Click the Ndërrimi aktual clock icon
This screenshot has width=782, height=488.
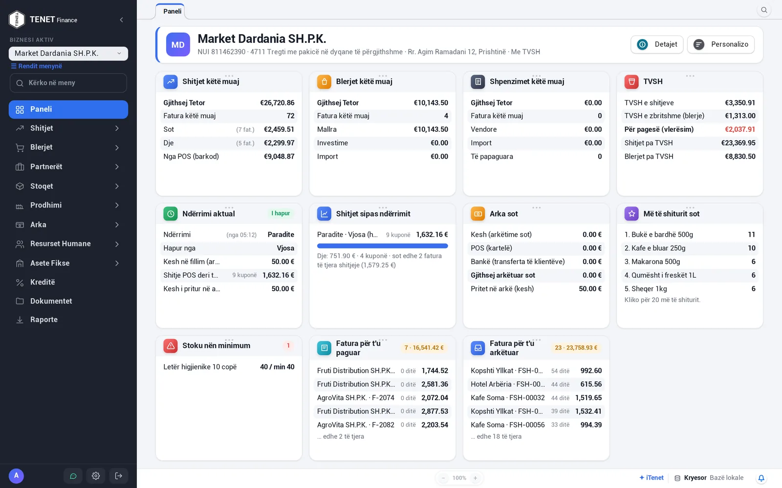[x=171, y=214]
